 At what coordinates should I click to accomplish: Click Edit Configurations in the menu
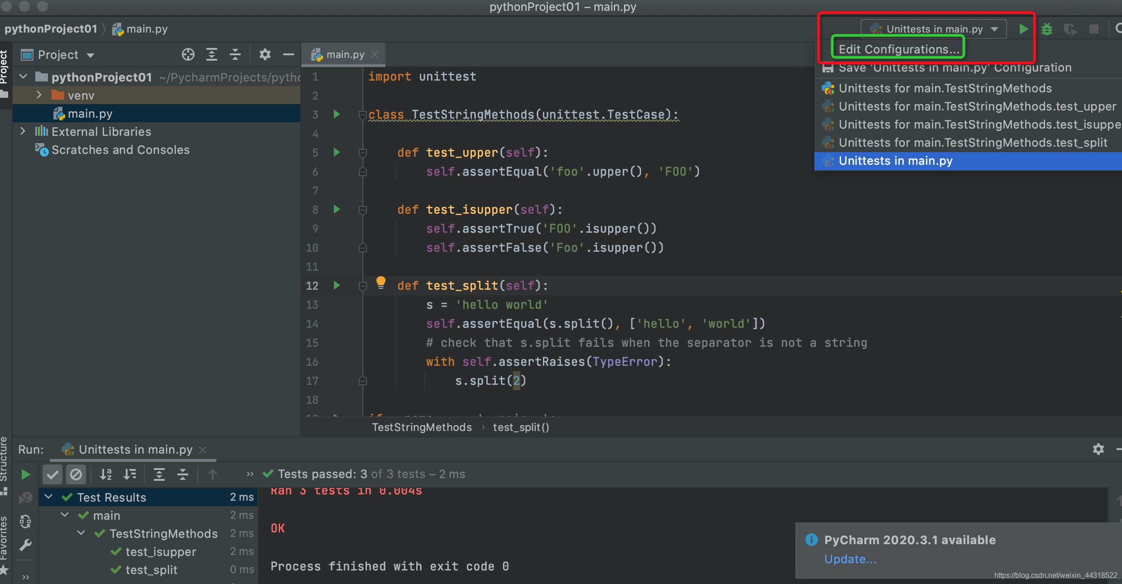tap(898, 49)
